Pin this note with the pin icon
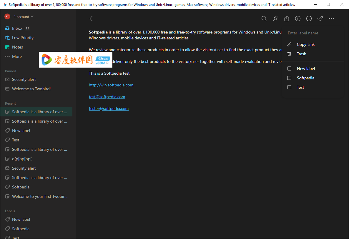The height and width of the screenshot is (239, 349). point(275,19)
